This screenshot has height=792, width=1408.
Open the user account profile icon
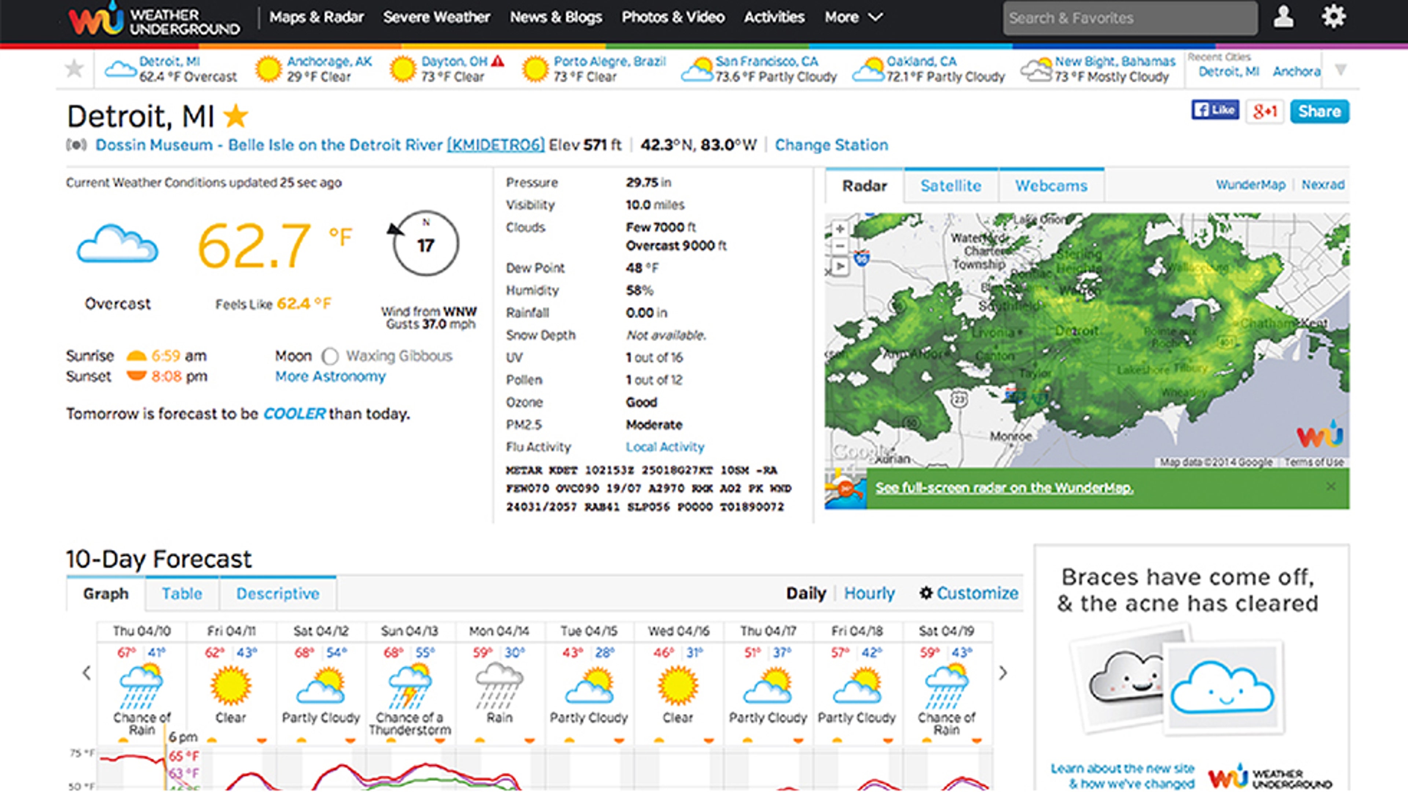tap(1283, 17)
